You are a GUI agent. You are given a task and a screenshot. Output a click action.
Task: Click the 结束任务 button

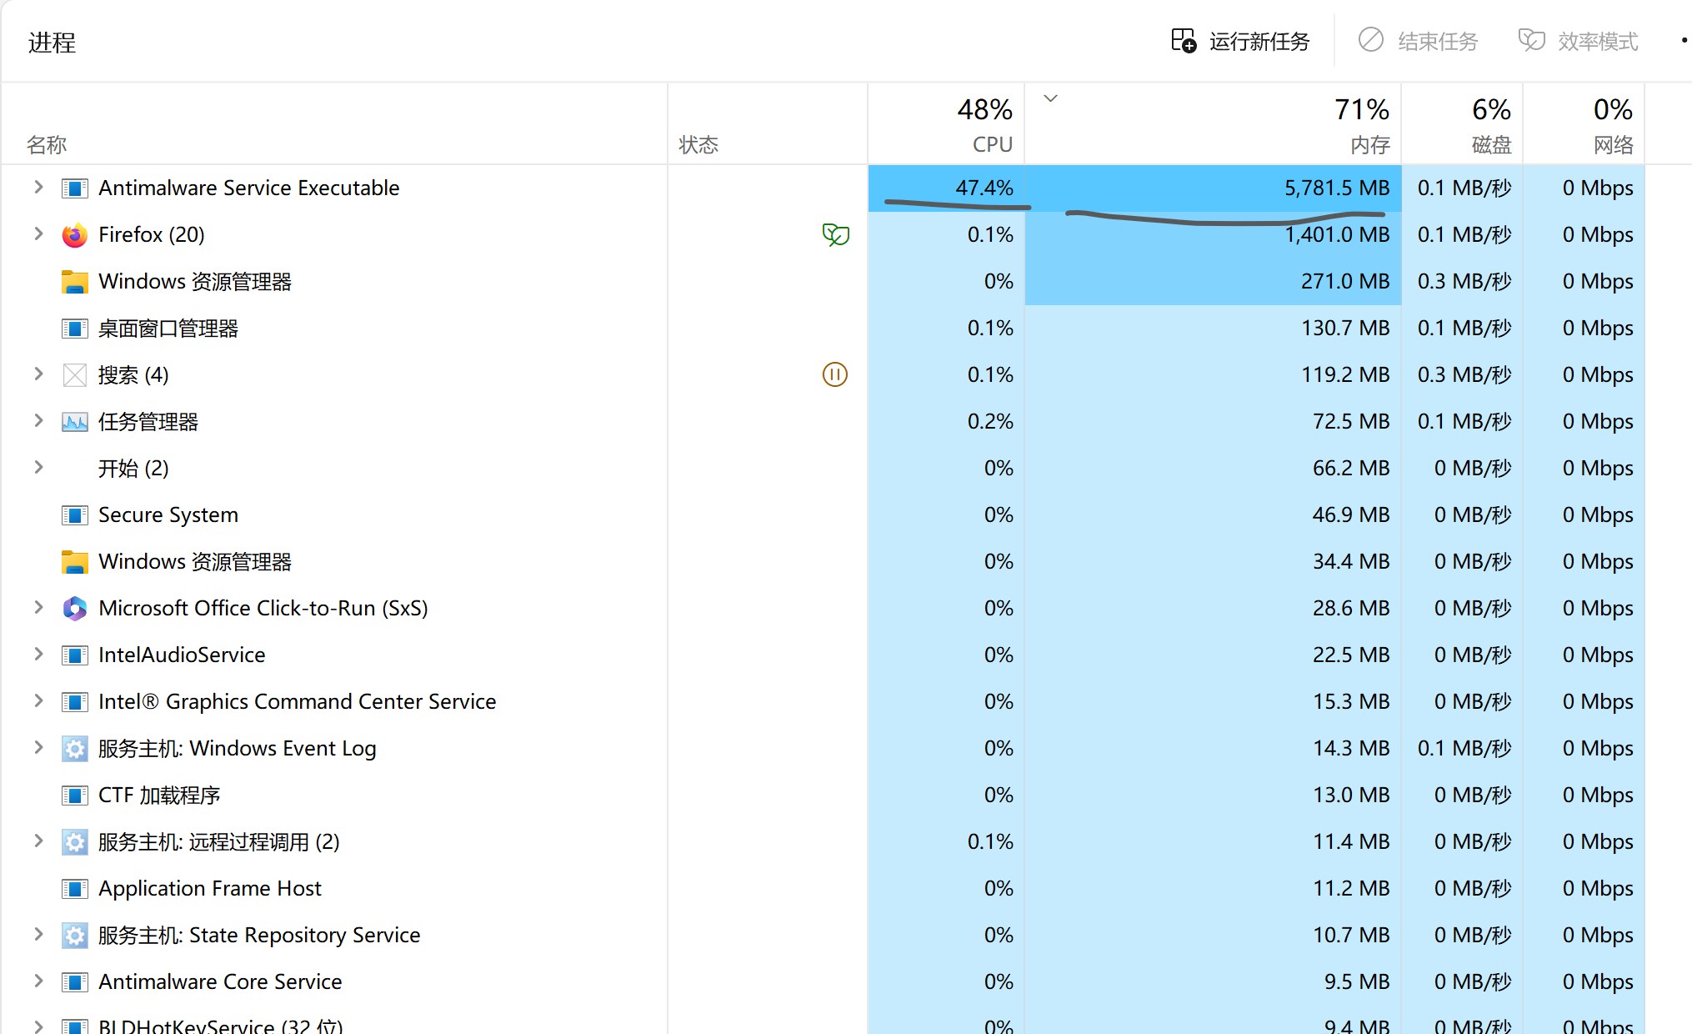[x=1418, y=41]
